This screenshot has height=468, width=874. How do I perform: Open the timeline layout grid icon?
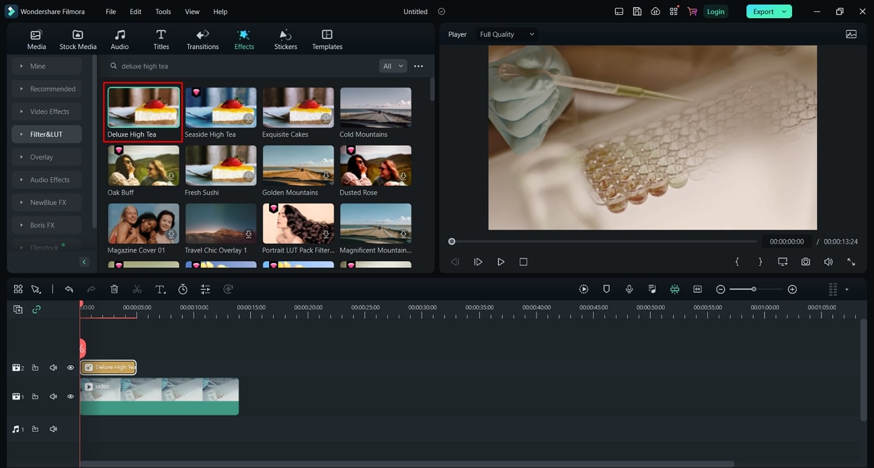coord(18,289)
